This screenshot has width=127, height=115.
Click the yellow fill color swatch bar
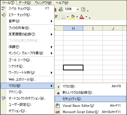[73, 18]
